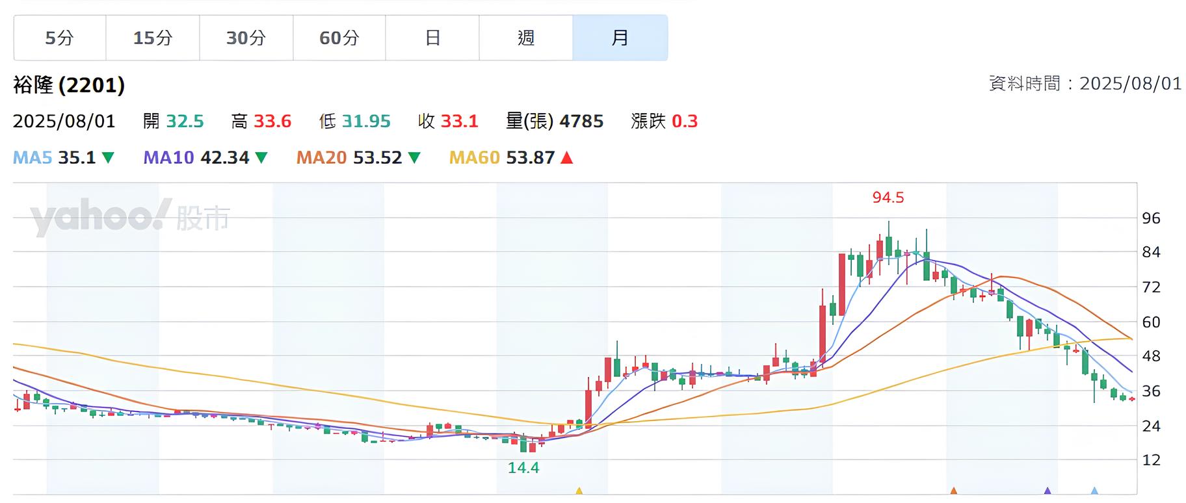Click the yellow triangle marker on time axis
Image resolution: width=1186 pixels, height=503 pixels.
point(579,491)
